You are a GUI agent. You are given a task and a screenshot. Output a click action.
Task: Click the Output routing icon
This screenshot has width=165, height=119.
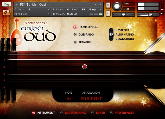click(15, 10)
